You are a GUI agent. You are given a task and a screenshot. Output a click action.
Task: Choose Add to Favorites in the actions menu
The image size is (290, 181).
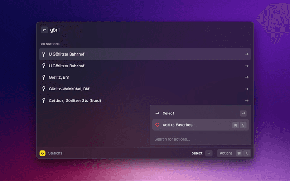[177, 125]
